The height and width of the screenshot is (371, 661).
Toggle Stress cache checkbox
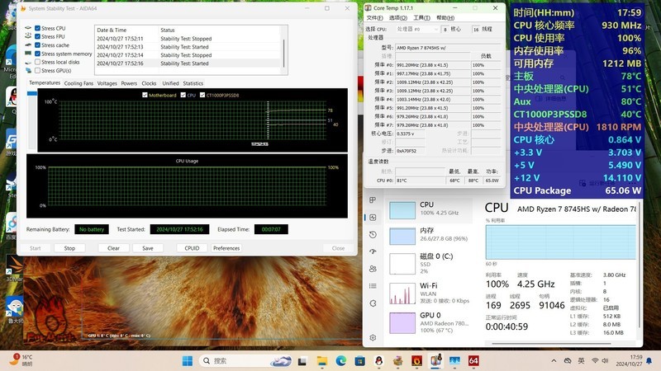pos(37,45)
